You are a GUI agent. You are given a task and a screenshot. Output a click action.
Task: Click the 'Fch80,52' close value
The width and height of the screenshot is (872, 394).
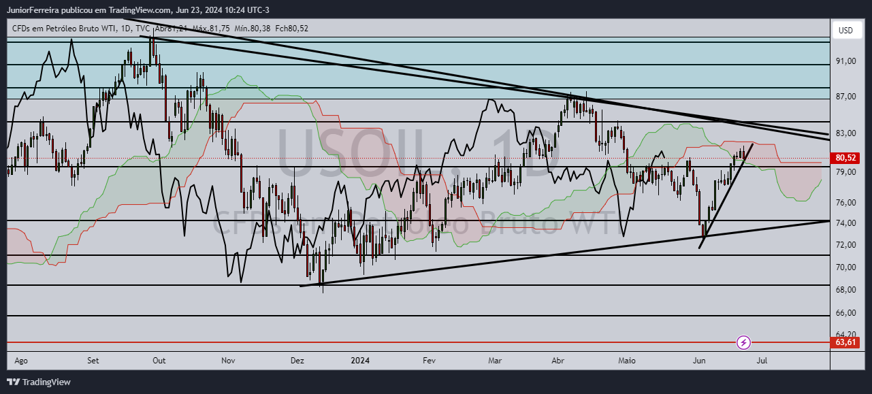(291, 29)
